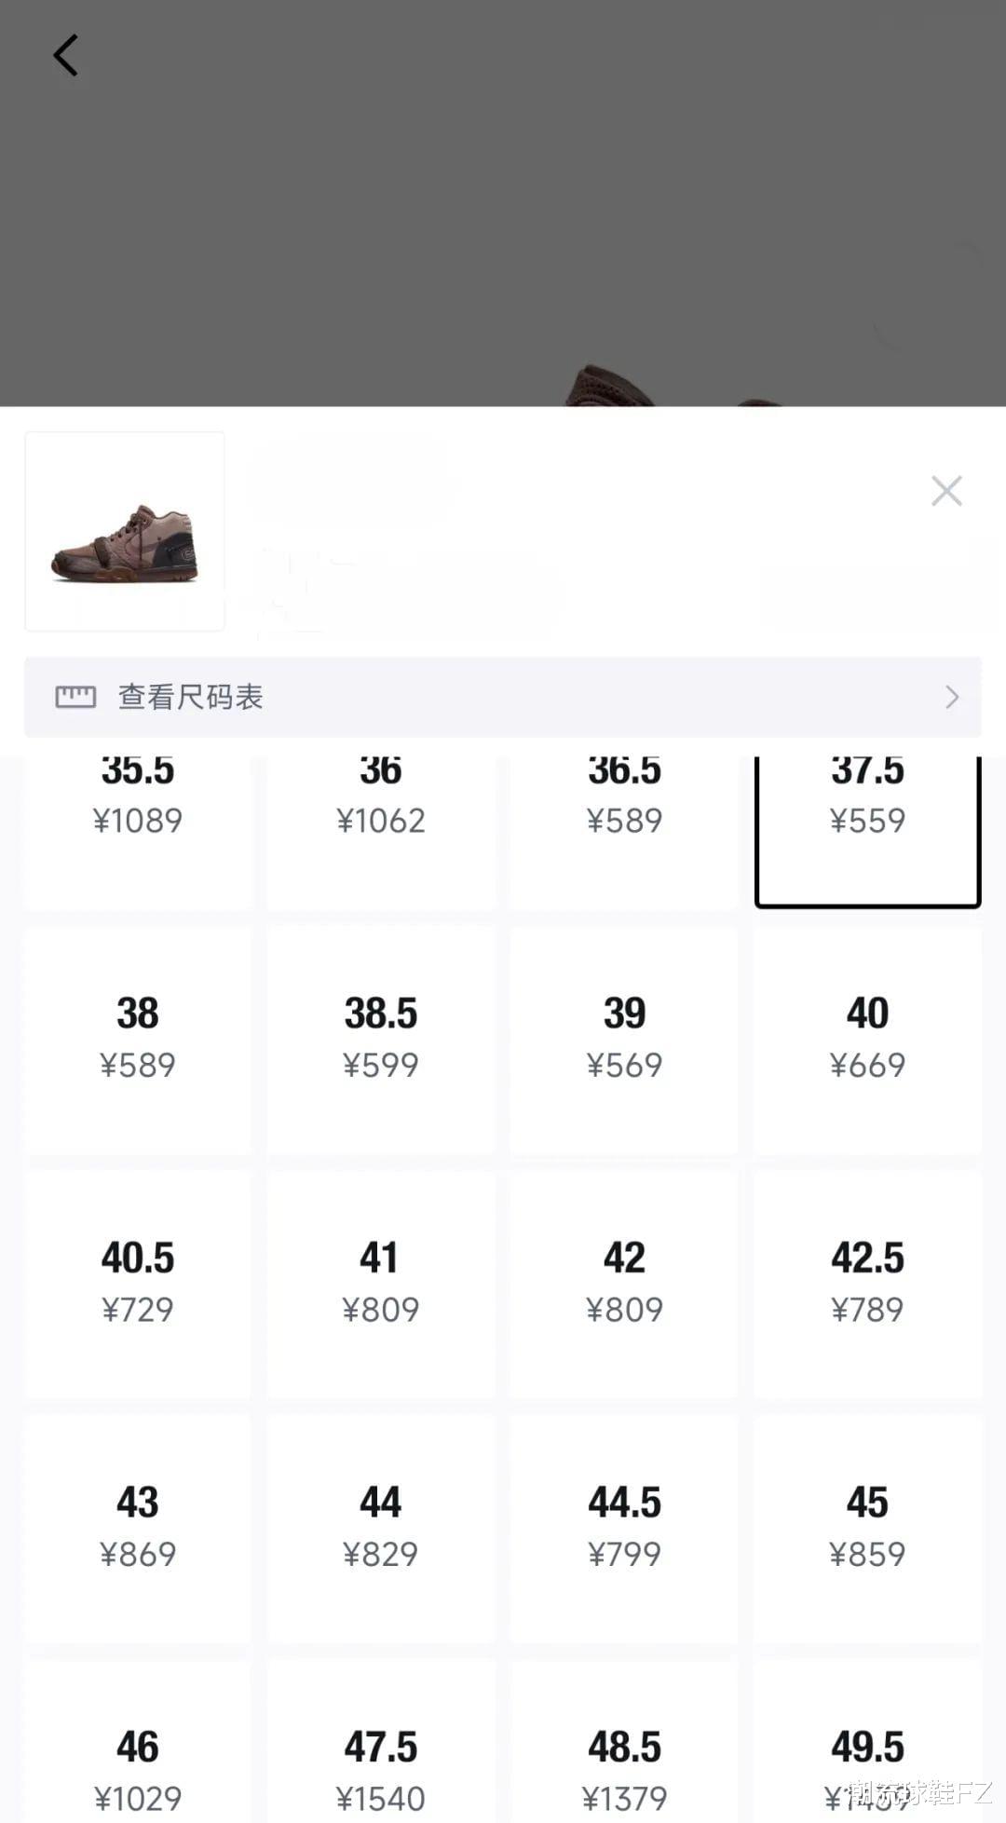1006x1823 pixels.
Task: Select size 42.5 priced ¥789
Action: 867,1285
